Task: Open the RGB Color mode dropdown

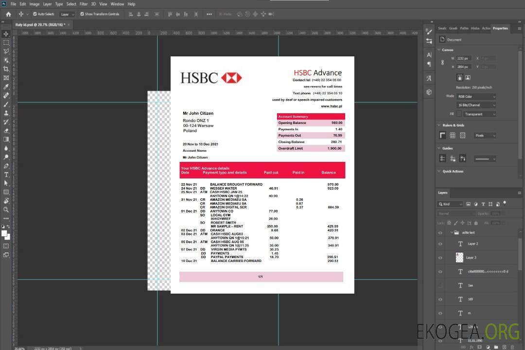Action: coord(476,96)
